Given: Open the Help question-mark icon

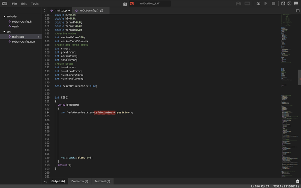Looking at the screenshot, I should point(290,3).
